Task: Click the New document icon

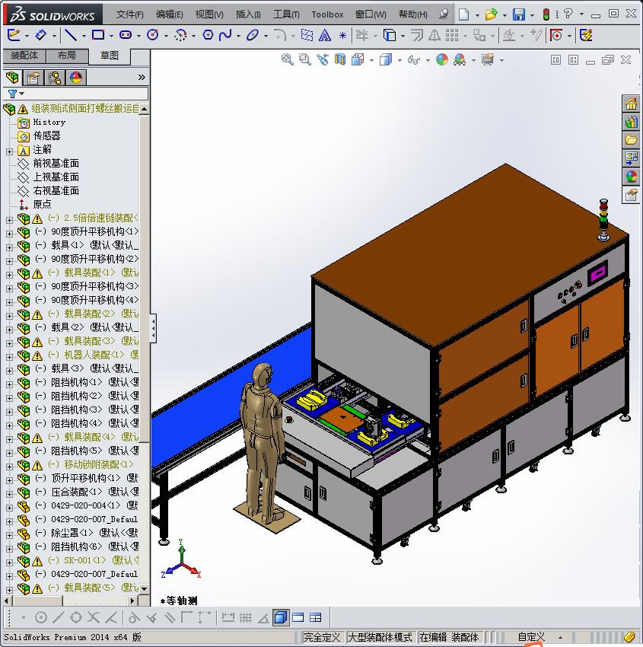Action: 464,14
